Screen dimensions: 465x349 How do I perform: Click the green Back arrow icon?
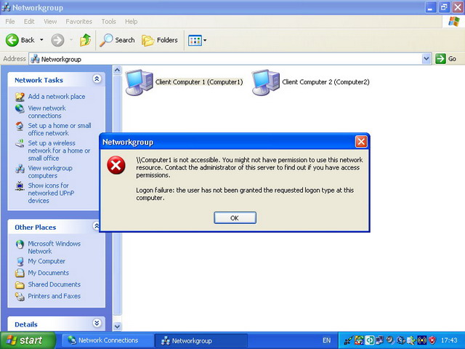tap(12, 40)
